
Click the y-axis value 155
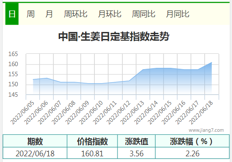13,74
